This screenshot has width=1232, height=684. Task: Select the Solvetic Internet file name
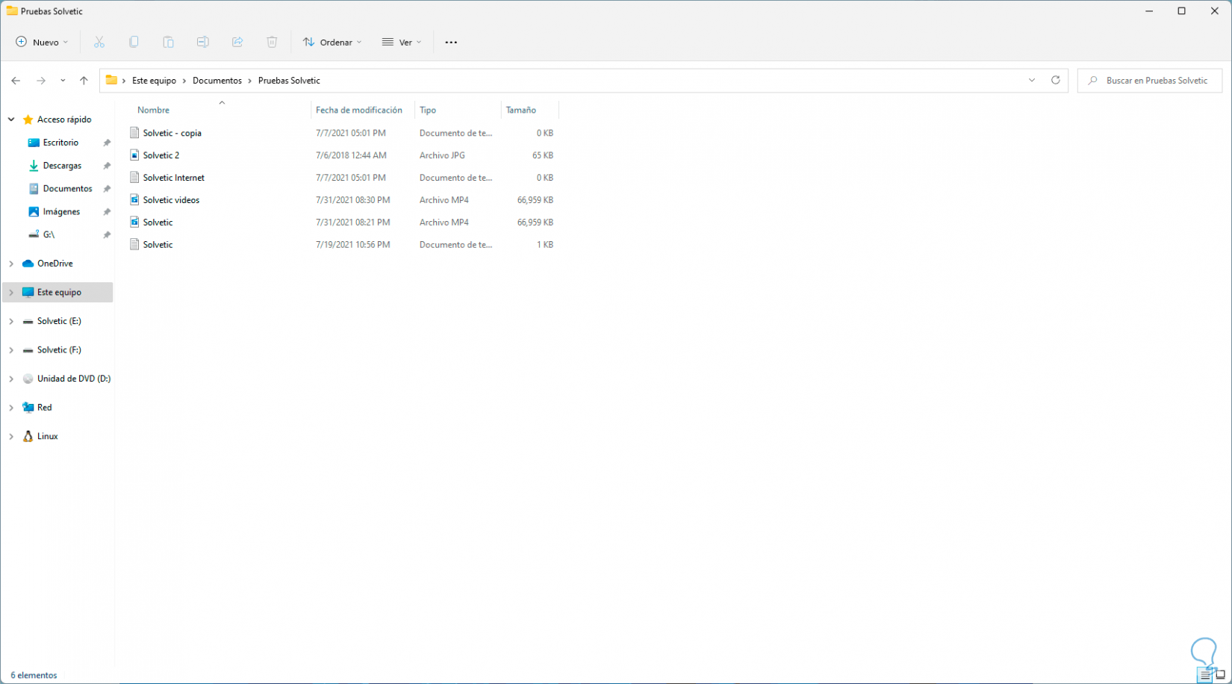point(174,178)
